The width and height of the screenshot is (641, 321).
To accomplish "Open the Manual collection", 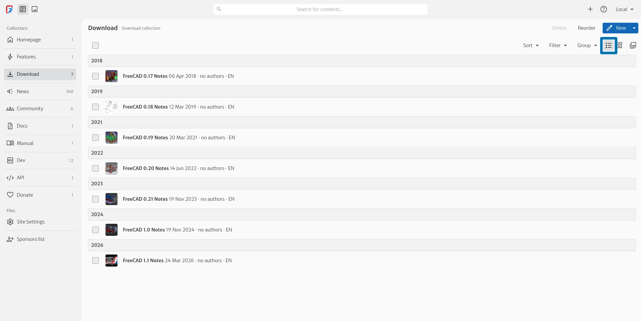I will [x=40, y=143].
